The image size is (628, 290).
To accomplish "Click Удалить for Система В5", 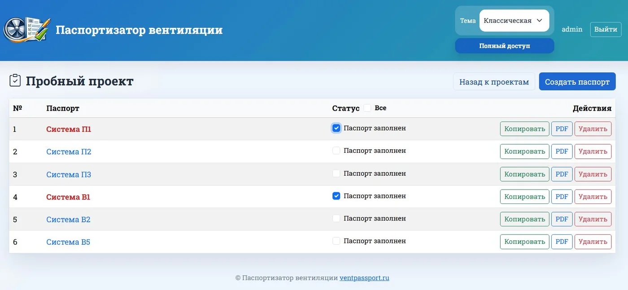I will pos(593,242).
